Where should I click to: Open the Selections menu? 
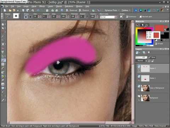coord(69,6)
